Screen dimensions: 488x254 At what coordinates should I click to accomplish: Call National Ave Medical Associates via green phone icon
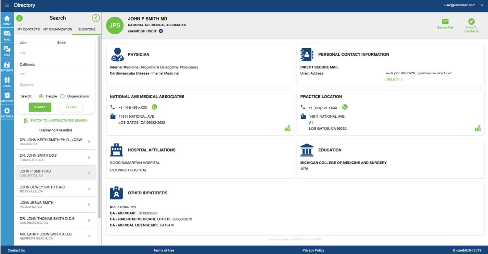[154, 107]
